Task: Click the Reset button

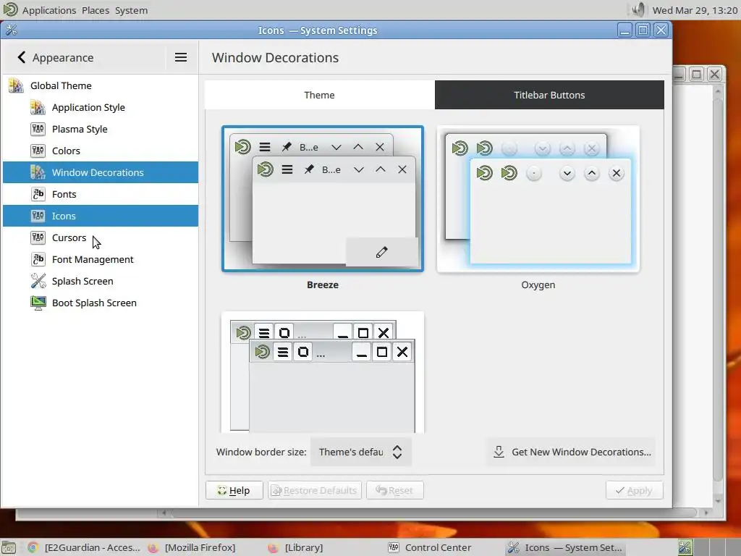Action: click(394, 490)
